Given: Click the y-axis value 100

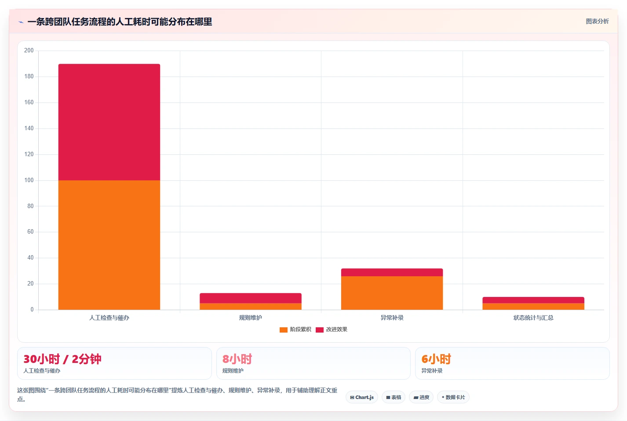Looking at the screenshot, I should [x=29, y=180].
